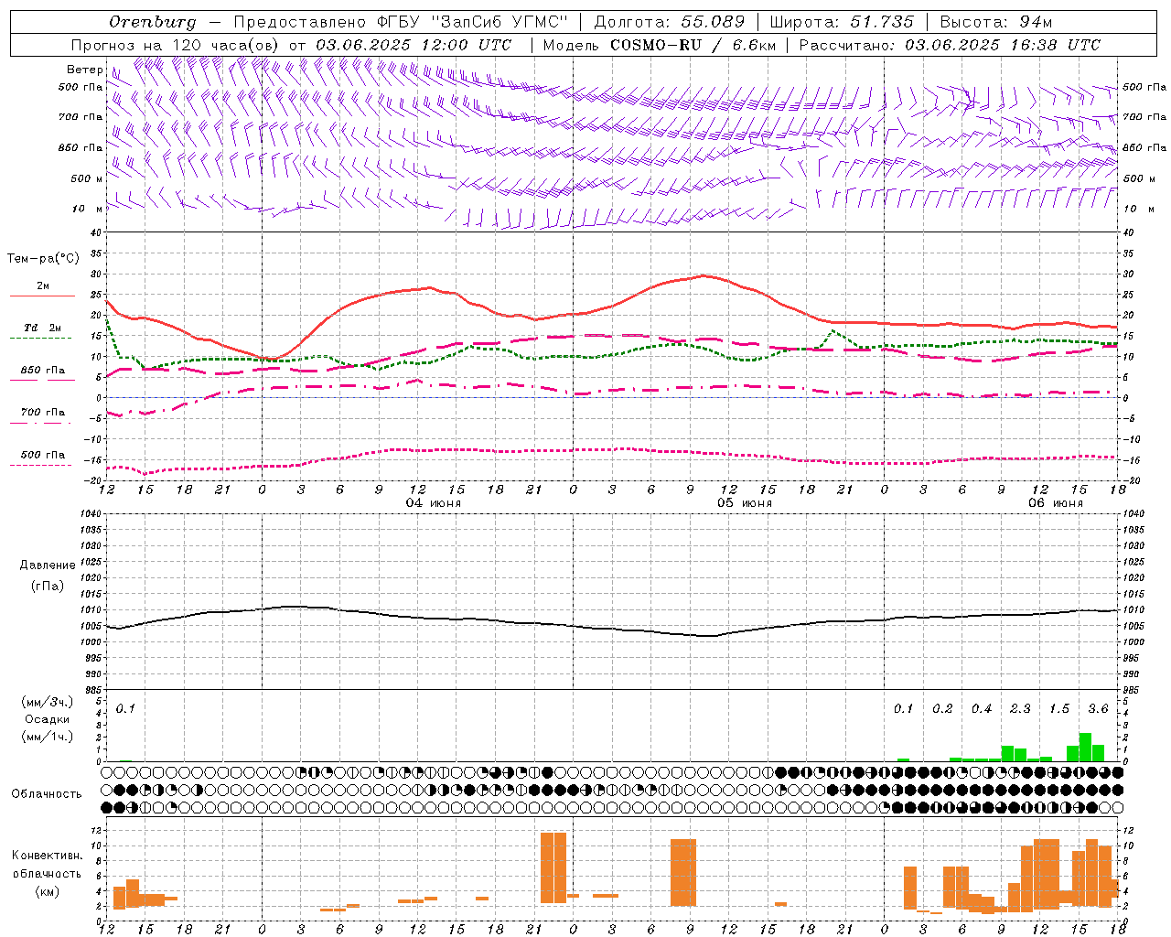Click the Широта: 51.735 value
The width and height of the screenshot is (1171, 937).
click(842, 22)
